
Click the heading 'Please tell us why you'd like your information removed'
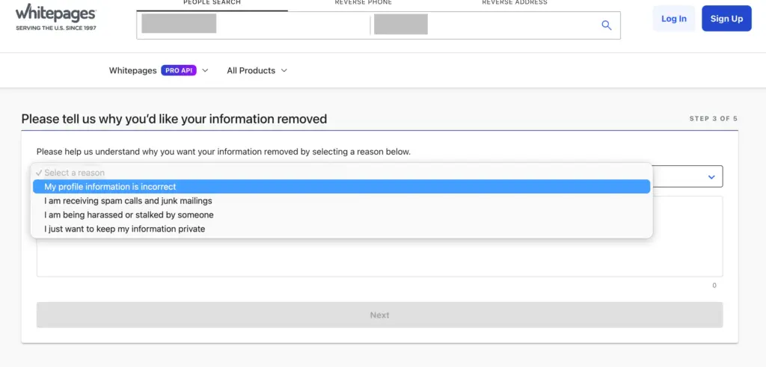pos(174,119)
